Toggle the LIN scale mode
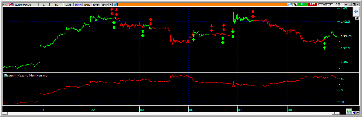Image resolution: width=362 pixels, height=117 pixels. click(68, 4)
